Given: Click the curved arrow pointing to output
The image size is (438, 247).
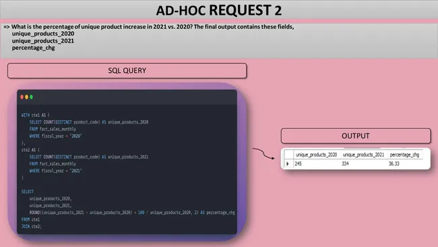Looking at the screenshot, I should tap(263, 154).
